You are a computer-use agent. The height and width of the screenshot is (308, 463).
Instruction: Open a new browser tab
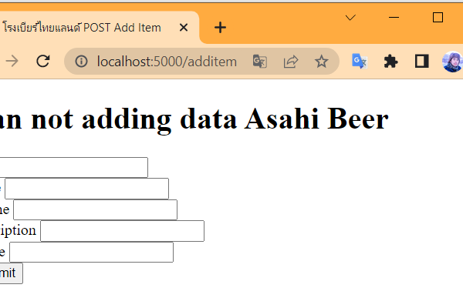(x=221, y=28)
